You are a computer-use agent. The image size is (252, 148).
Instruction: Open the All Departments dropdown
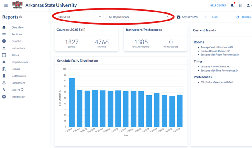[x=138, y=17]
